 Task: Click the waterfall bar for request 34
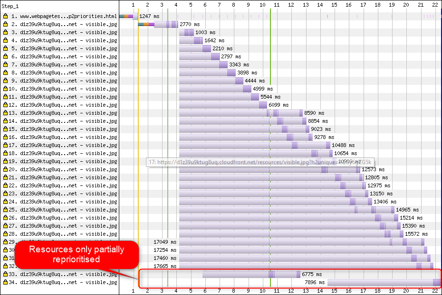point(384,282)
